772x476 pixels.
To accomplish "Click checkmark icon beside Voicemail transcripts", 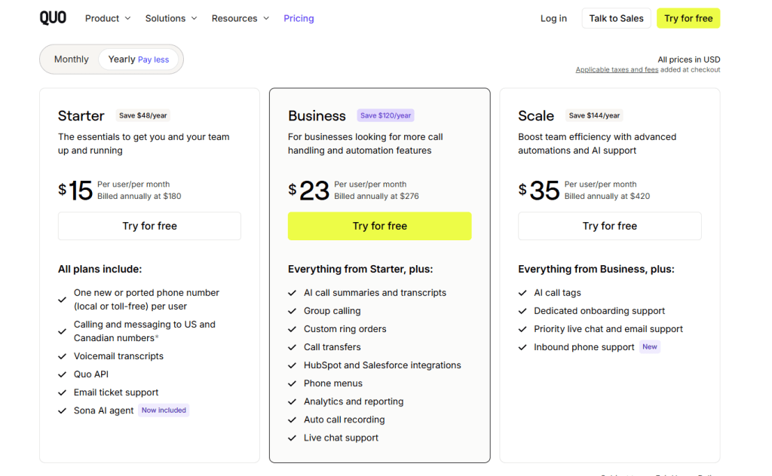I will point(63,356).
